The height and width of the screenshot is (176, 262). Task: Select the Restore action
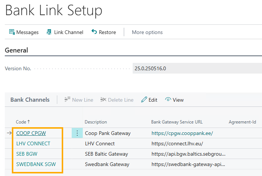click(104, 32)
